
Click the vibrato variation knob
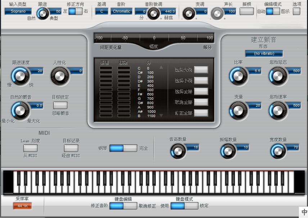point(238,111)
